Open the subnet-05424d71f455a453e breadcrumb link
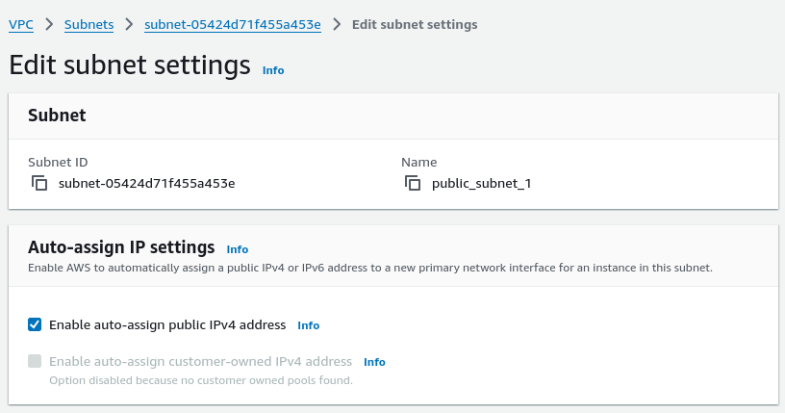This screenshot has width=785, height=413. click(x=233, y=25)
